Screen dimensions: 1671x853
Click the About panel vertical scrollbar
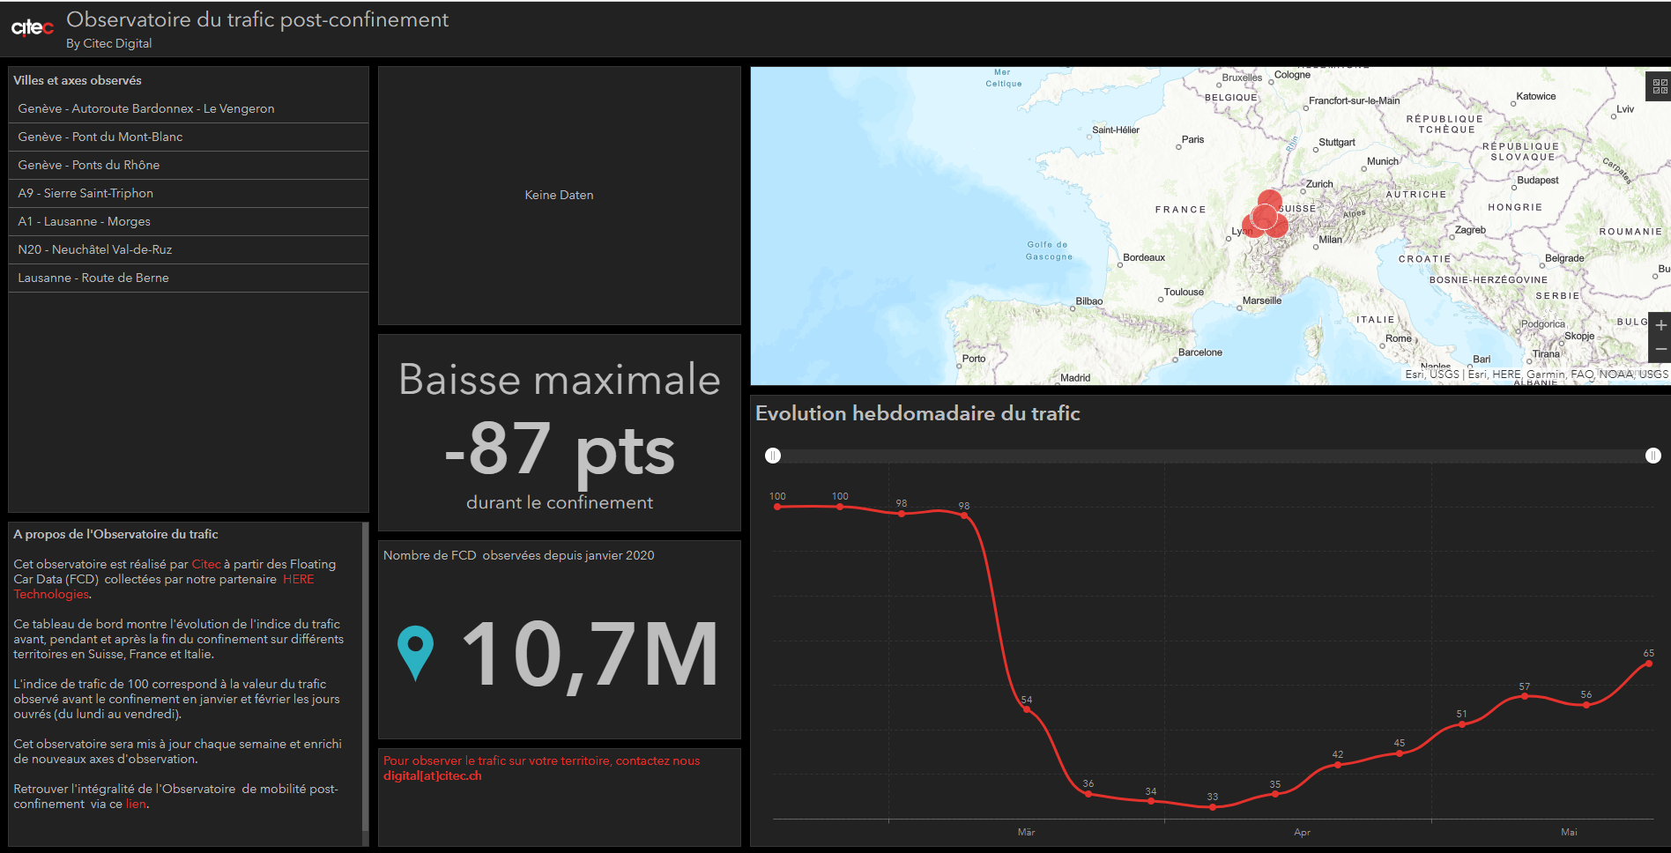365,677
